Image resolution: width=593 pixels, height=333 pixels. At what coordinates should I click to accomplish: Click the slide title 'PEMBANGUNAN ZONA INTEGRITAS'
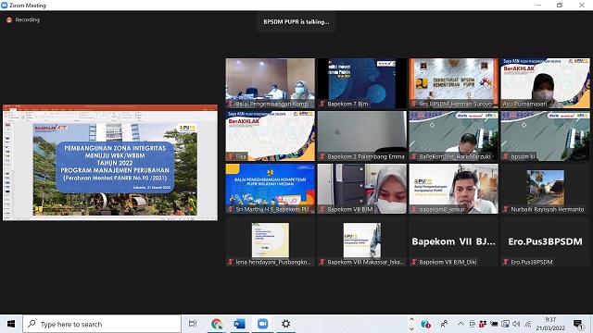point(115,148)
